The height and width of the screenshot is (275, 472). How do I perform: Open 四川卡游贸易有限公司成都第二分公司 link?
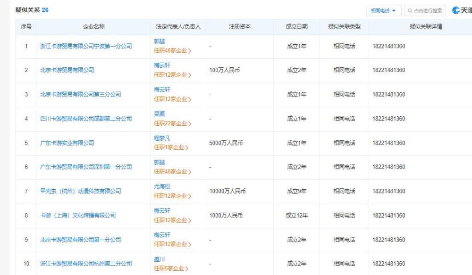(x=85, y=119)
